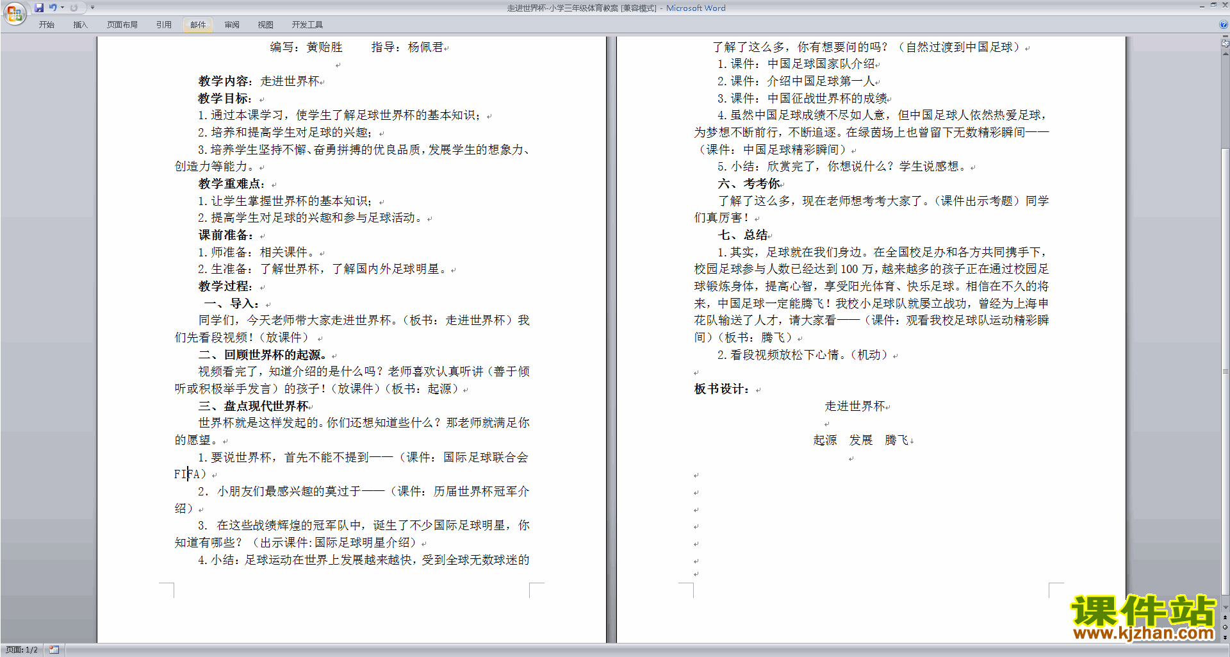
Task: Click the 课前准备 heading
Action: point(225,235)
